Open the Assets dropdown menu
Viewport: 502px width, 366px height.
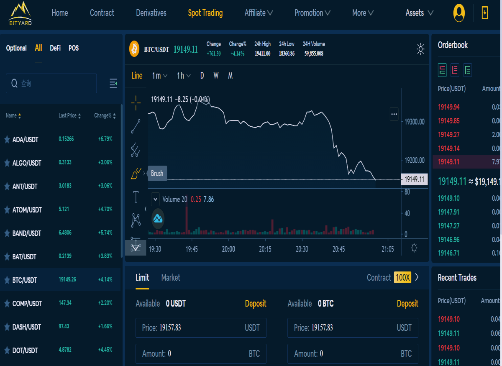pos(419,13)
